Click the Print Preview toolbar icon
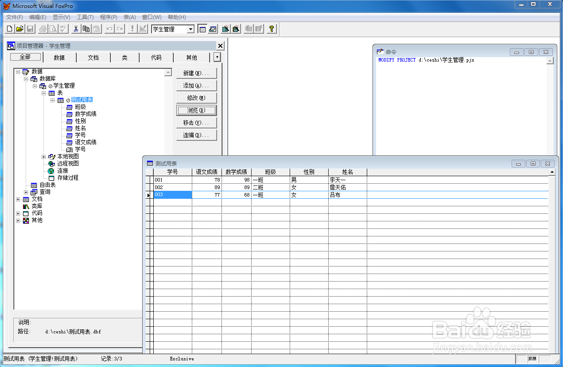The width and height of the screenshot is (563, 367). click(53, 29)
